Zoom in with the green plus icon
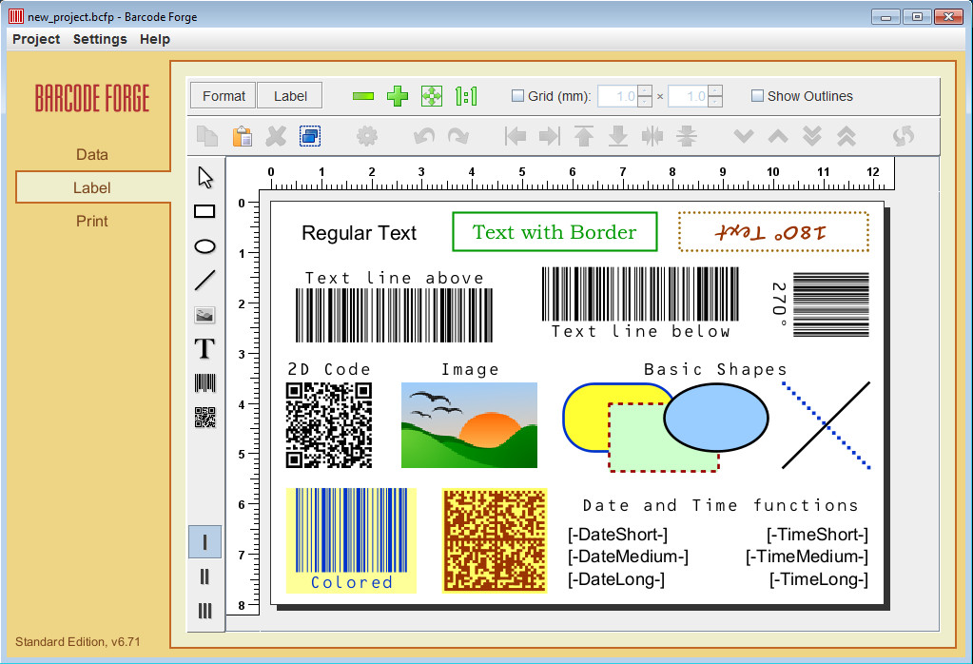Viewport: 973px width, 664px height. pos(398,96)
